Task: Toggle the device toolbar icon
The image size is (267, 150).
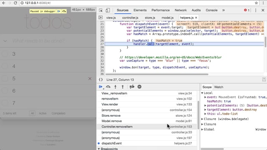Action: 108,10
